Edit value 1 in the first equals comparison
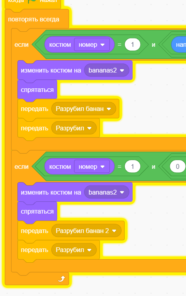 (132, 44)
